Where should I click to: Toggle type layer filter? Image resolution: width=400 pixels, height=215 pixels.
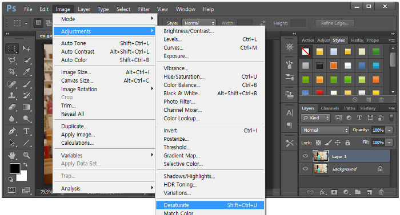tap(359, 117)
